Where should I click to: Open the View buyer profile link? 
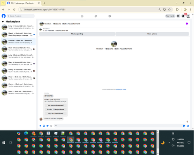(121, 90)
